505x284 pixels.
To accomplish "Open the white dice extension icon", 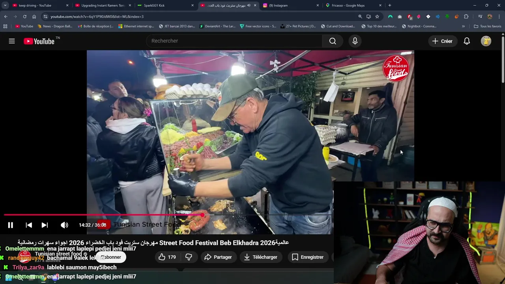I will pos(428,17).
